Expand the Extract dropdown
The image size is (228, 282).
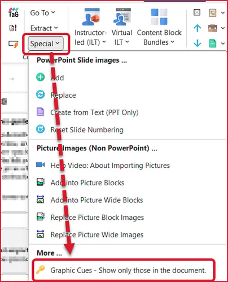[44, 28]
